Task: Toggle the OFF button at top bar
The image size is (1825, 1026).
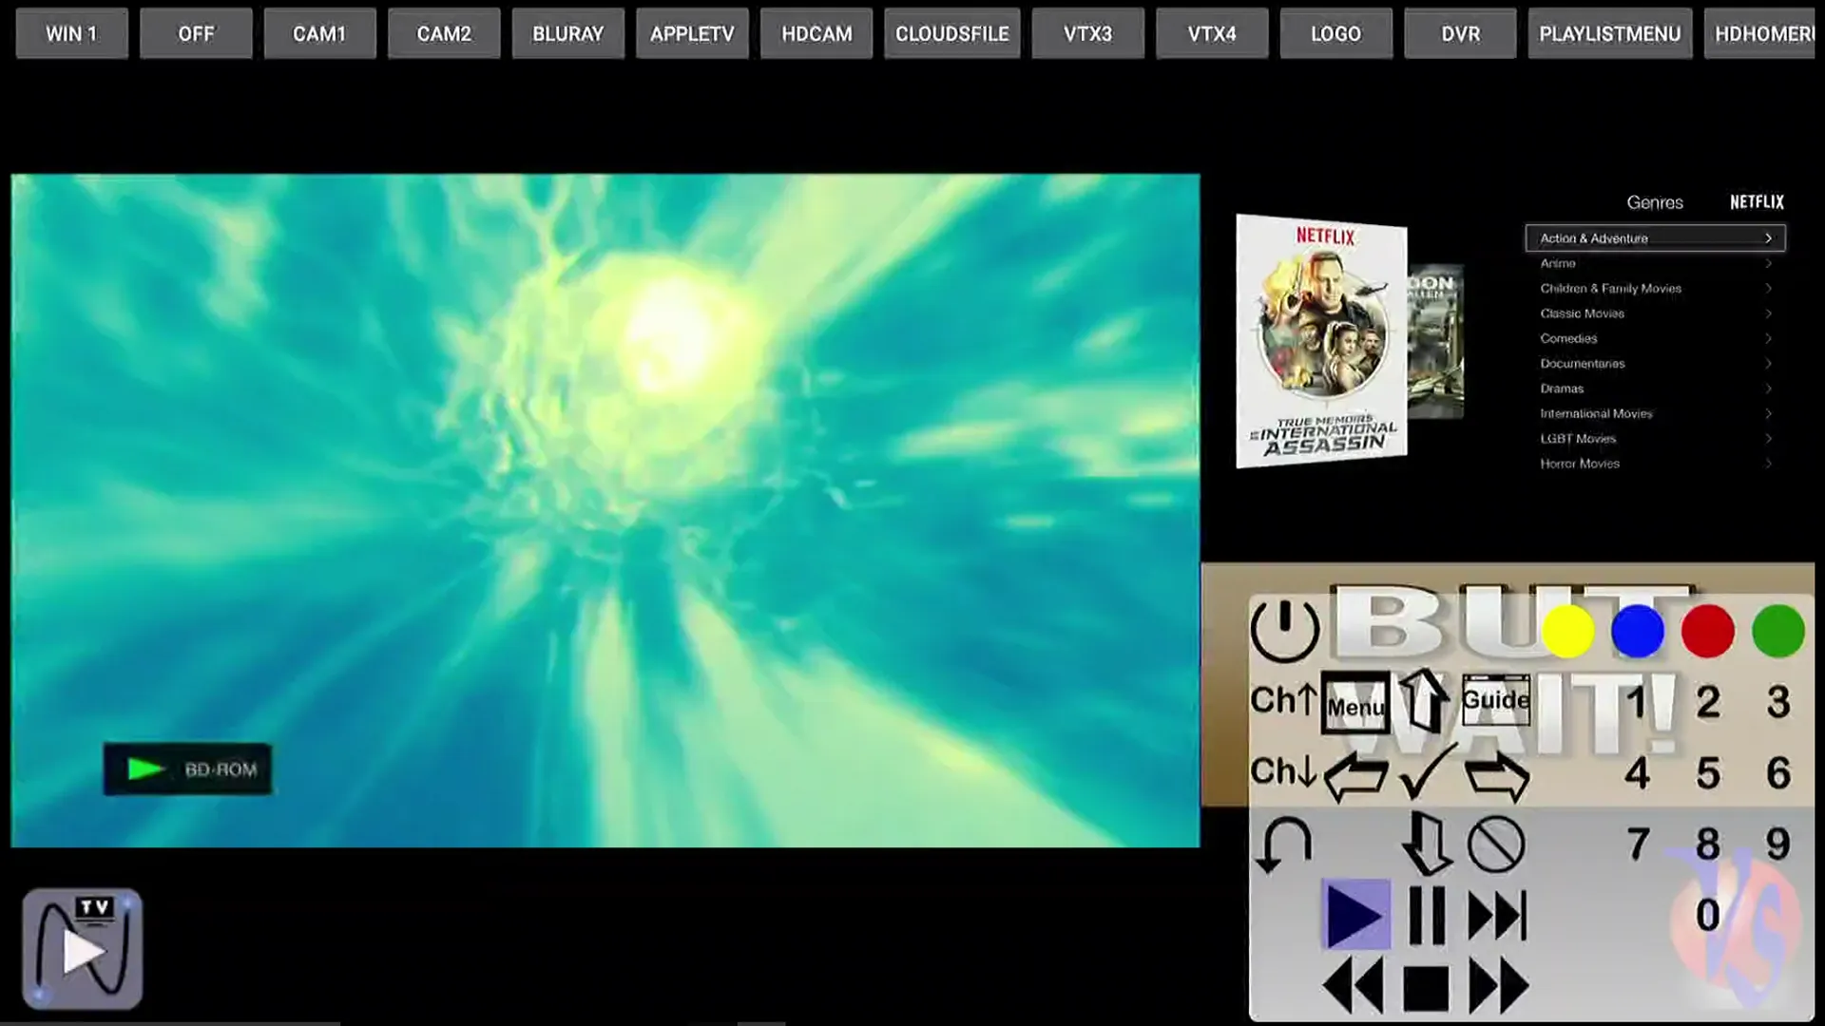Action: coord(196,34)
